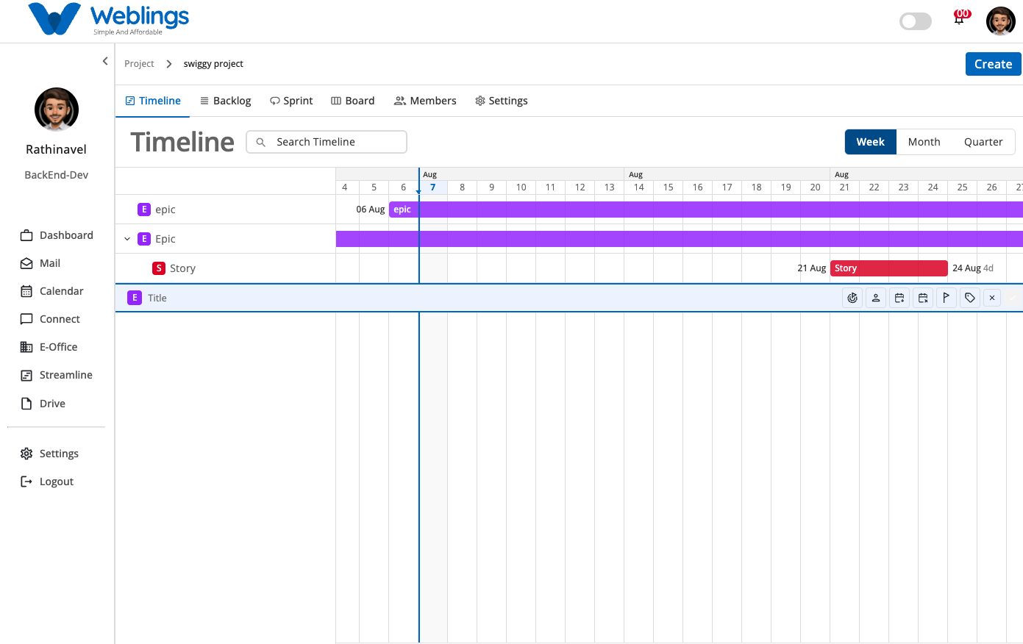Switch to the Backlog tab

225,101
